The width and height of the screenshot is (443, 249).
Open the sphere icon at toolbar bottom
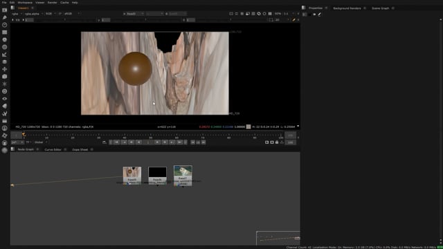(5, 150)
